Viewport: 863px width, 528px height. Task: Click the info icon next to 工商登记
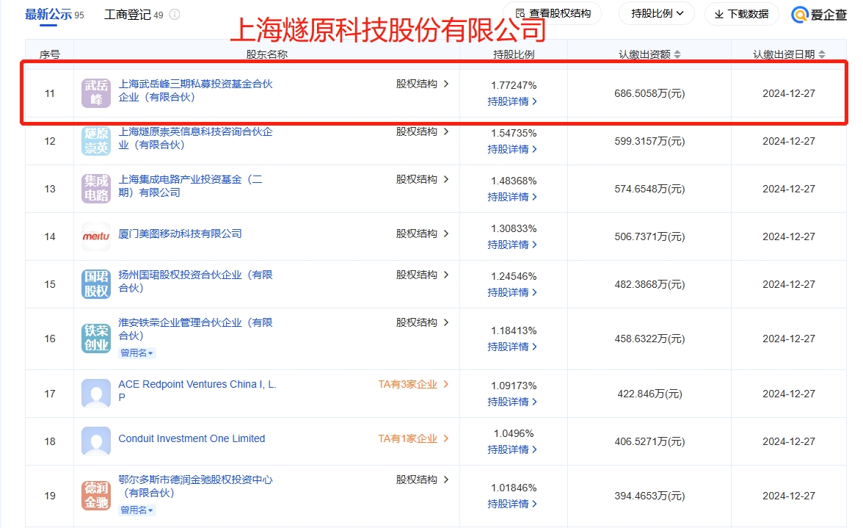click(x=175, y=15)
